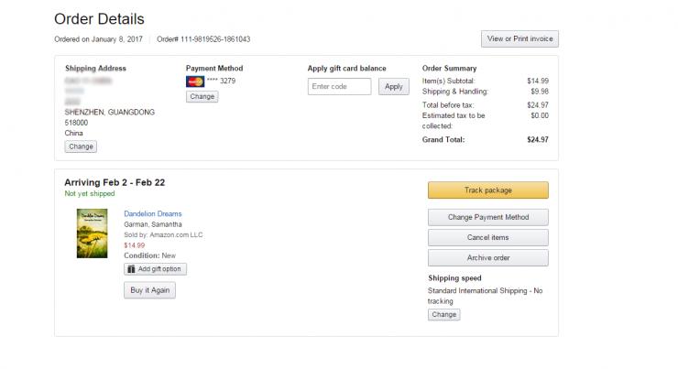Screen dimensions: 678x369
Task: Click the Not yet shipped status text
Action: point(90,194)
